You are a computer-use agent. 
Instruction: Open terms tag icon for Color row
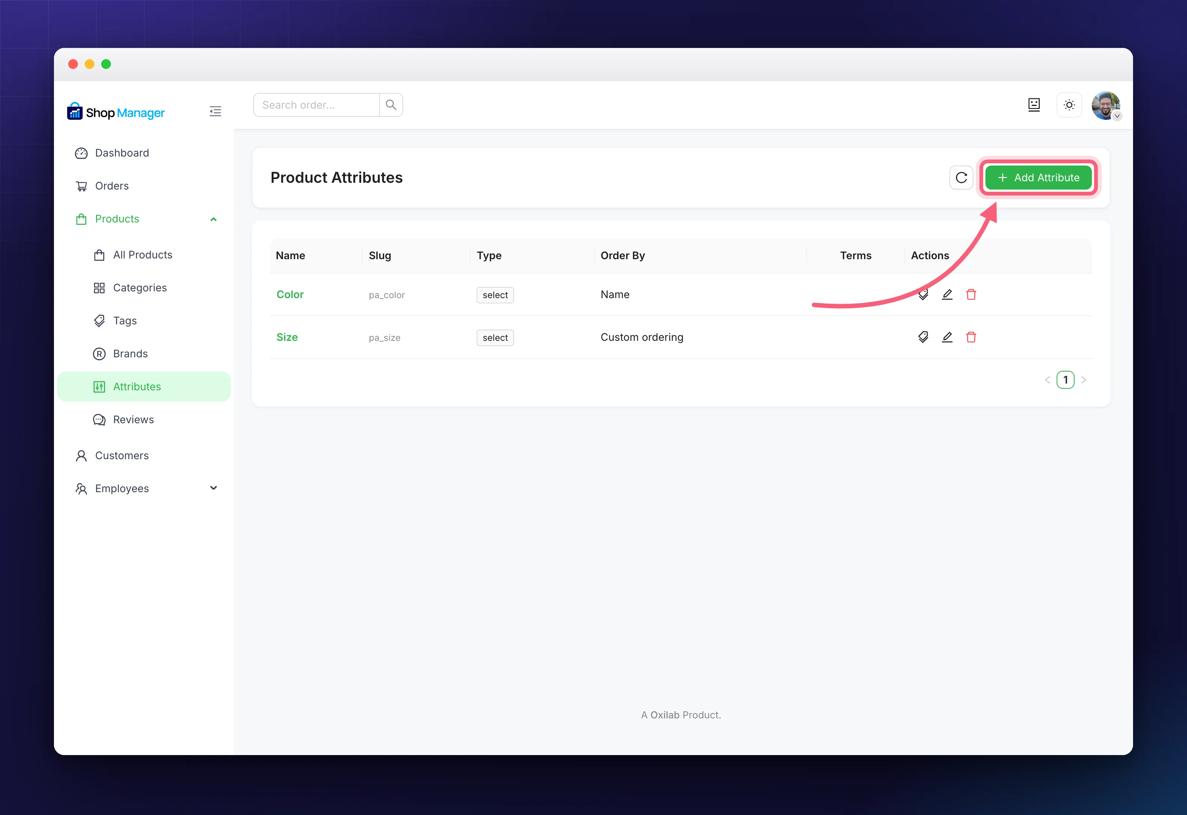(923, 295)
